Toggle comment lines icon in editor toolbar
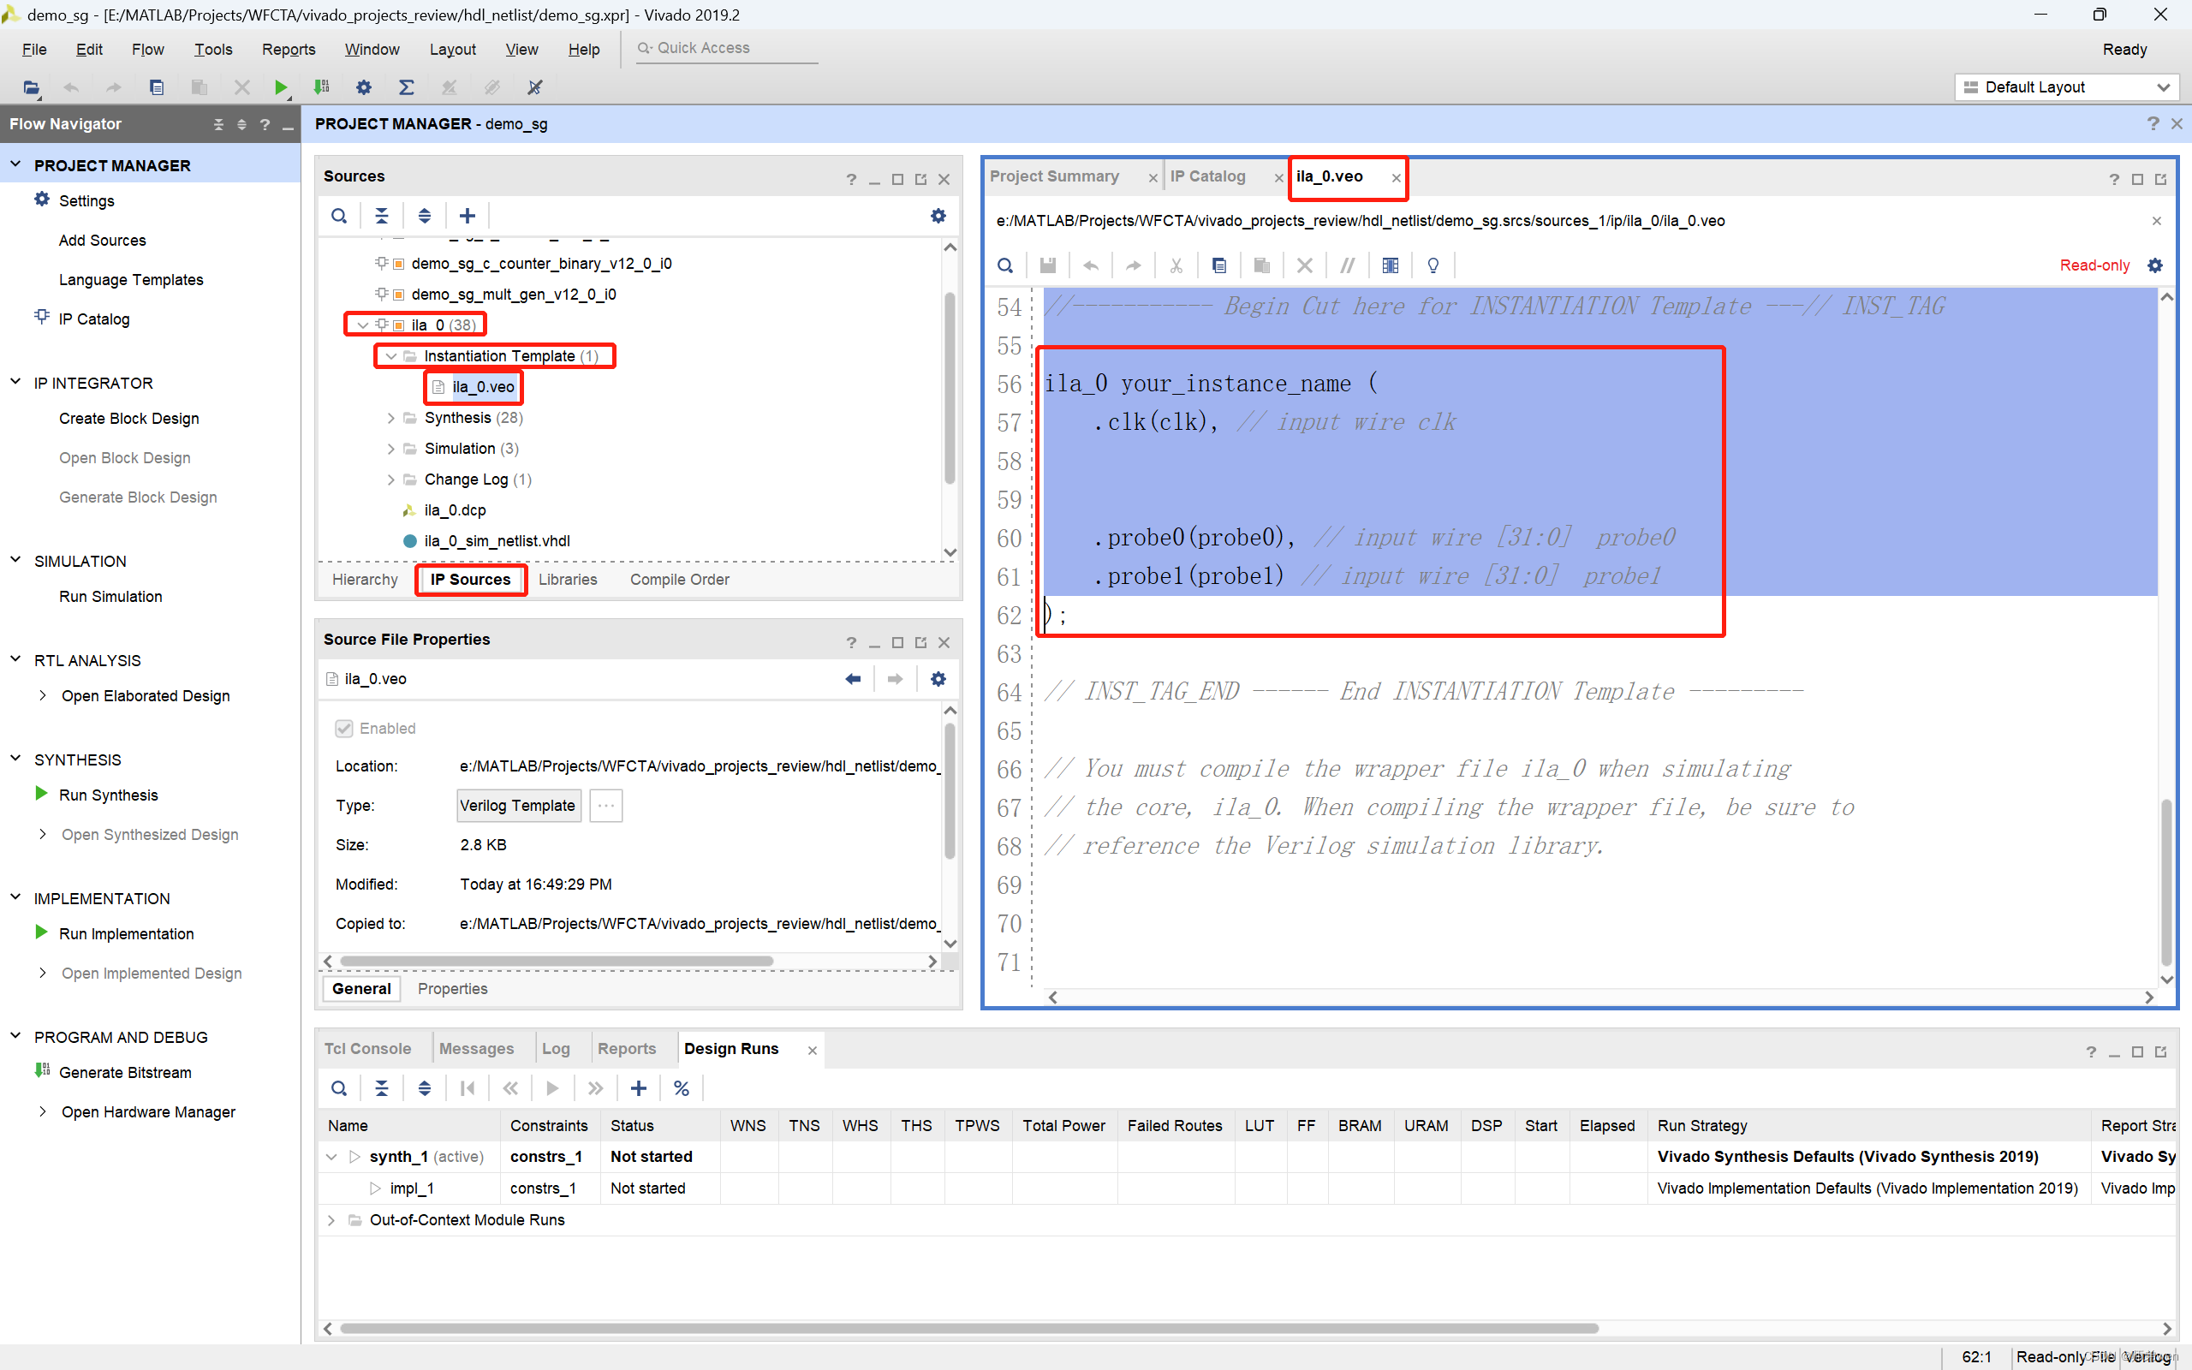The width and height of the screenshot is (2192, 1370). [x=1347, y=265]
